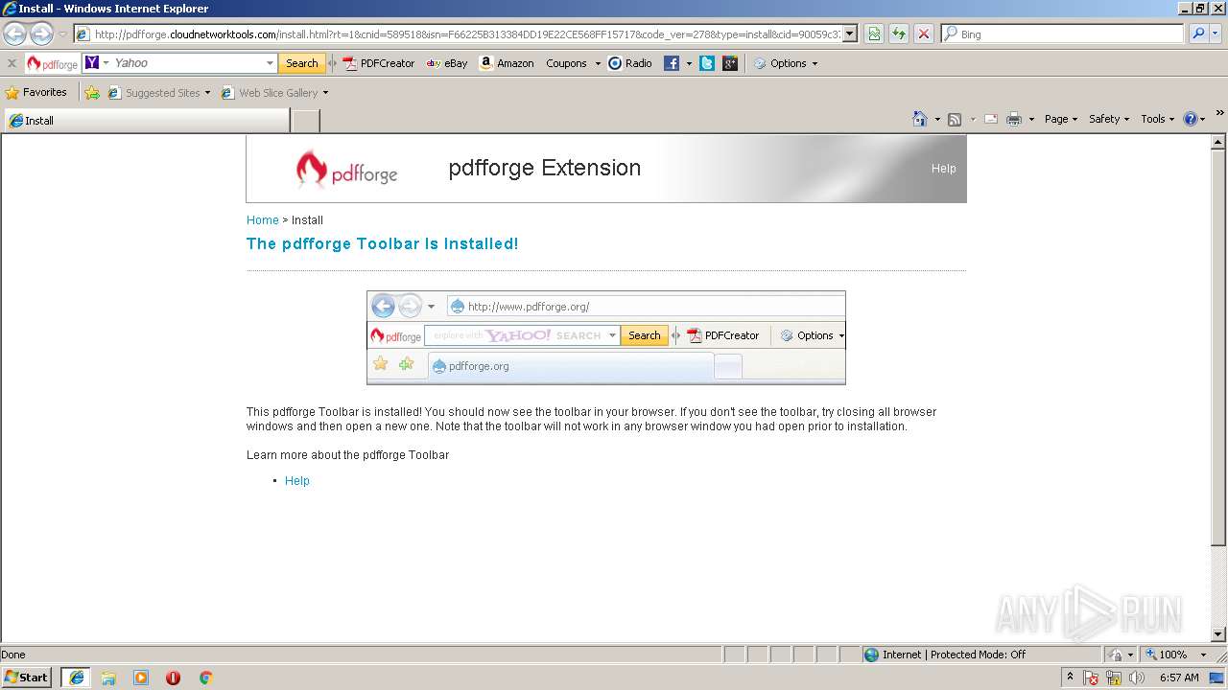
Task: Open Windows Explorer from the taskbar
Action: click(108, 678)
